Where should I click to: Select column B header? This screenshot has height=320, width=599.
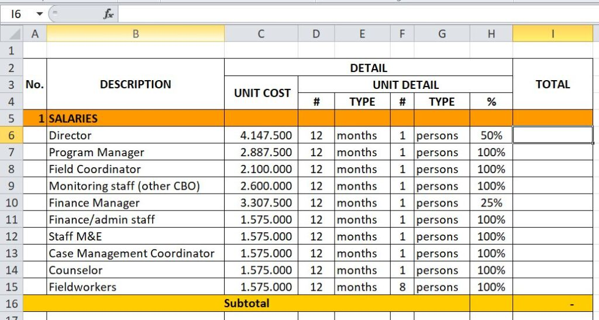tap(135, 35)
